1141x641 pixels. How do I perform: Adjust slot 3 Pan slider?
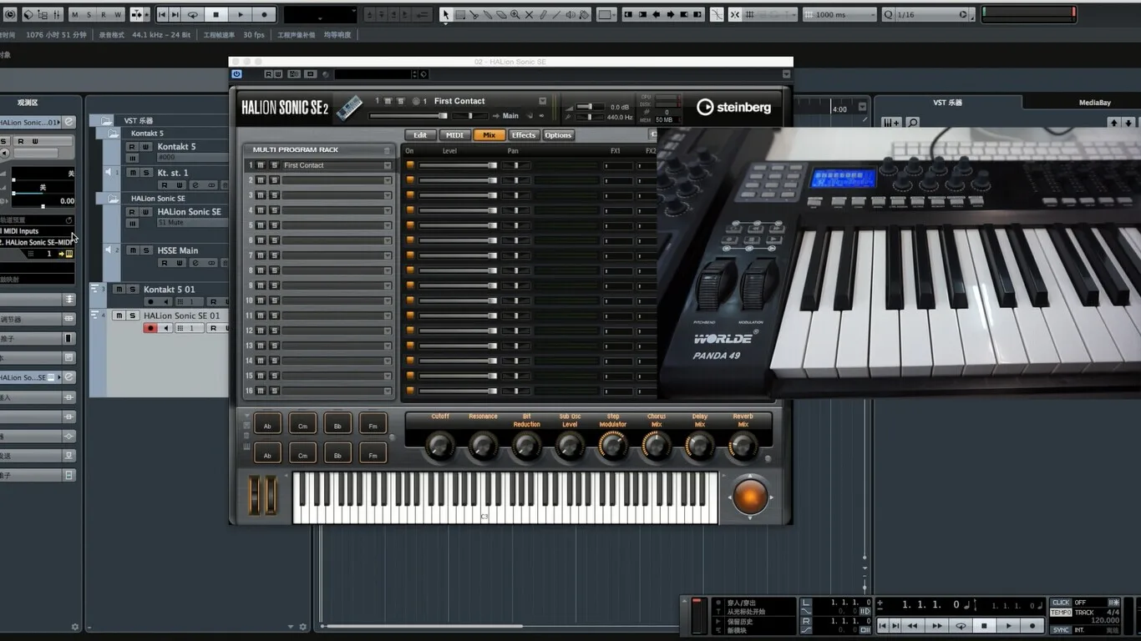pos(516,195)
